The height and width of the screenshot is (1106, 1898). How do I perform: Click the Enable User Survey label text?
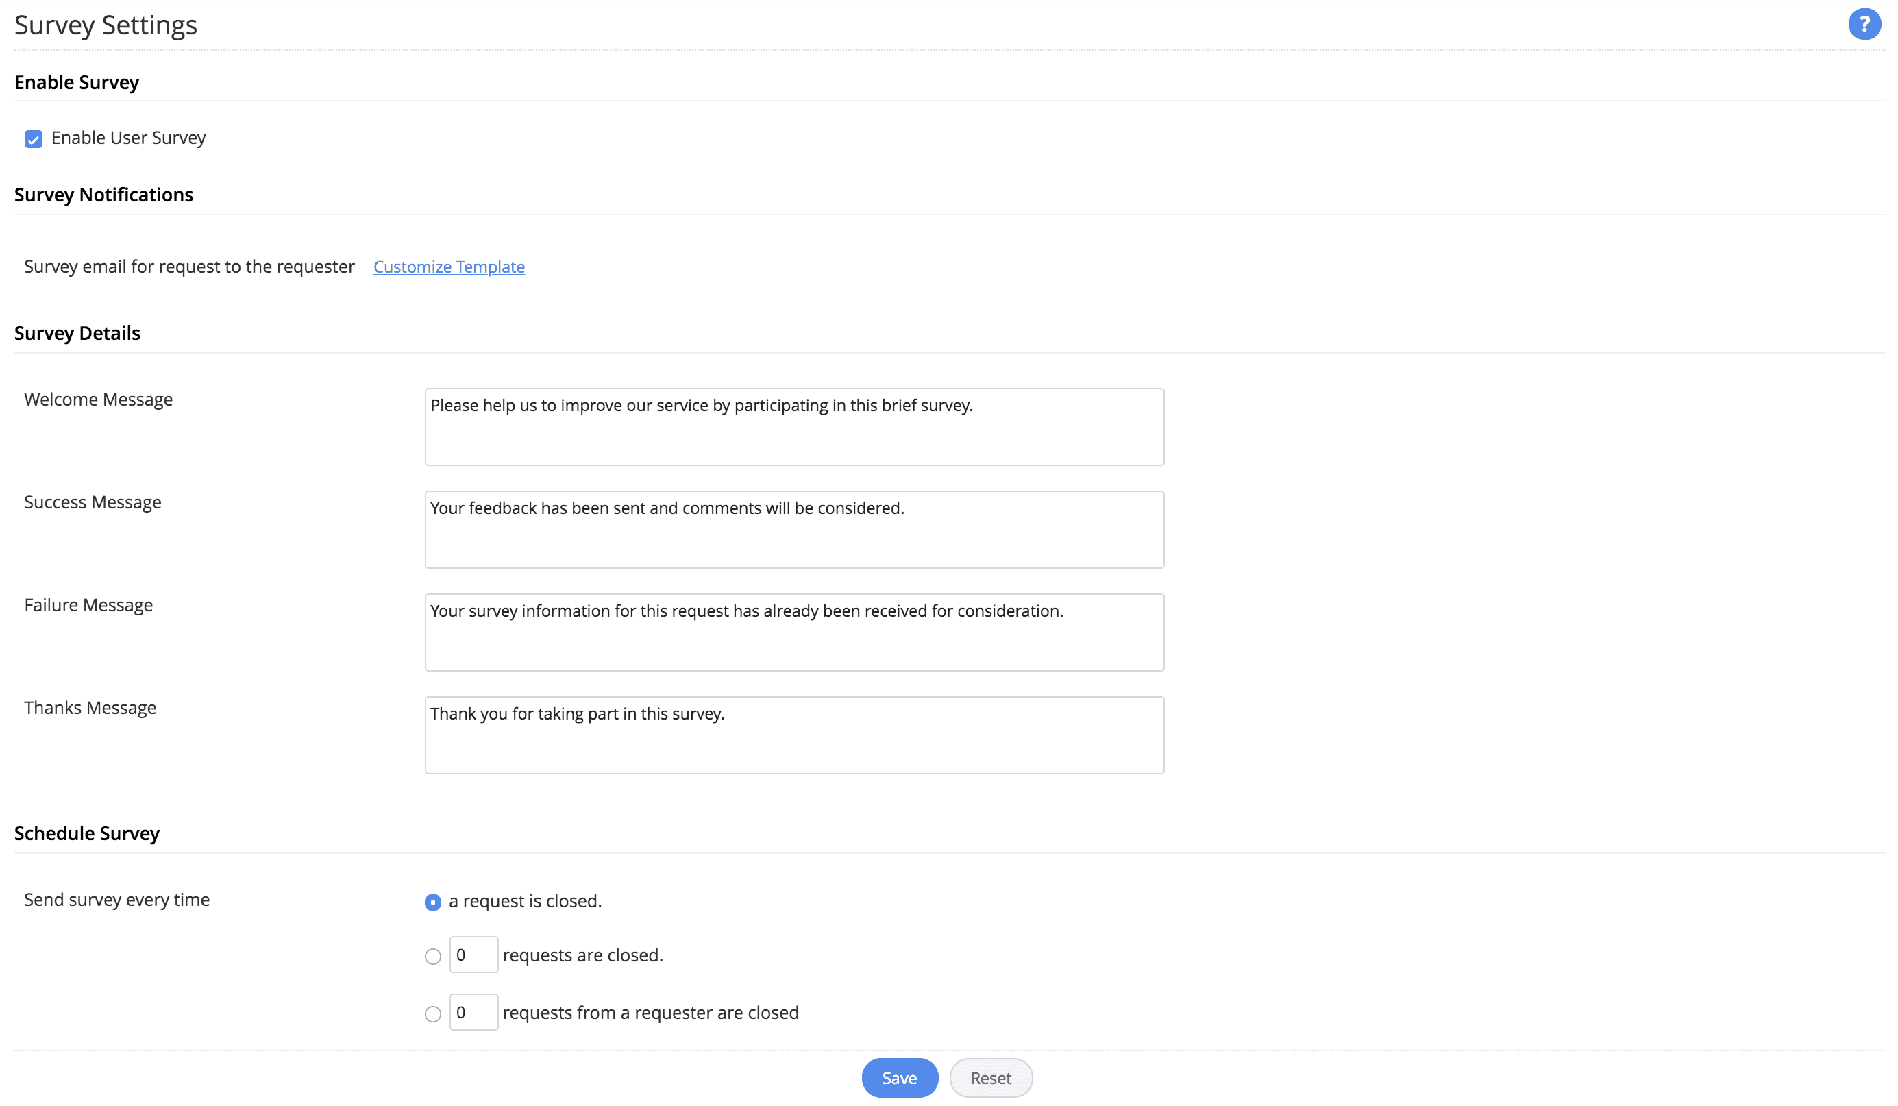click(128, 138)
